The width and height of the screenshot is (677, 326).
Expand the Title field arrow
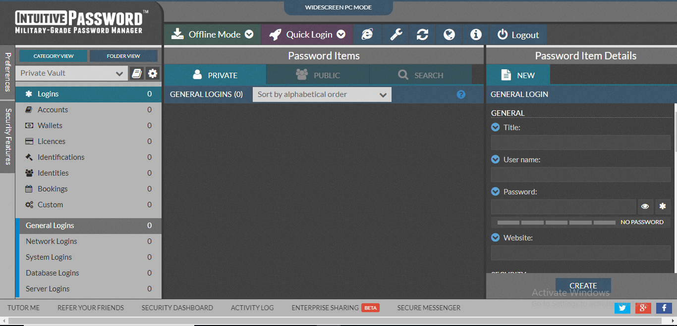click(495, 127)
